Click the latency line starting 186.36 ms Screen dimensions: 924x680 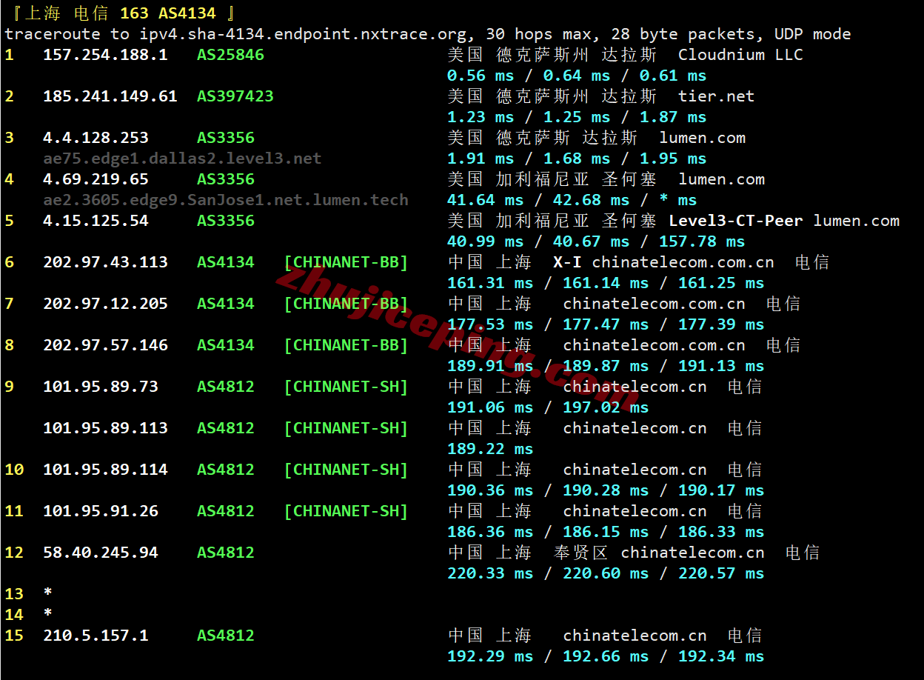(606, 532)
